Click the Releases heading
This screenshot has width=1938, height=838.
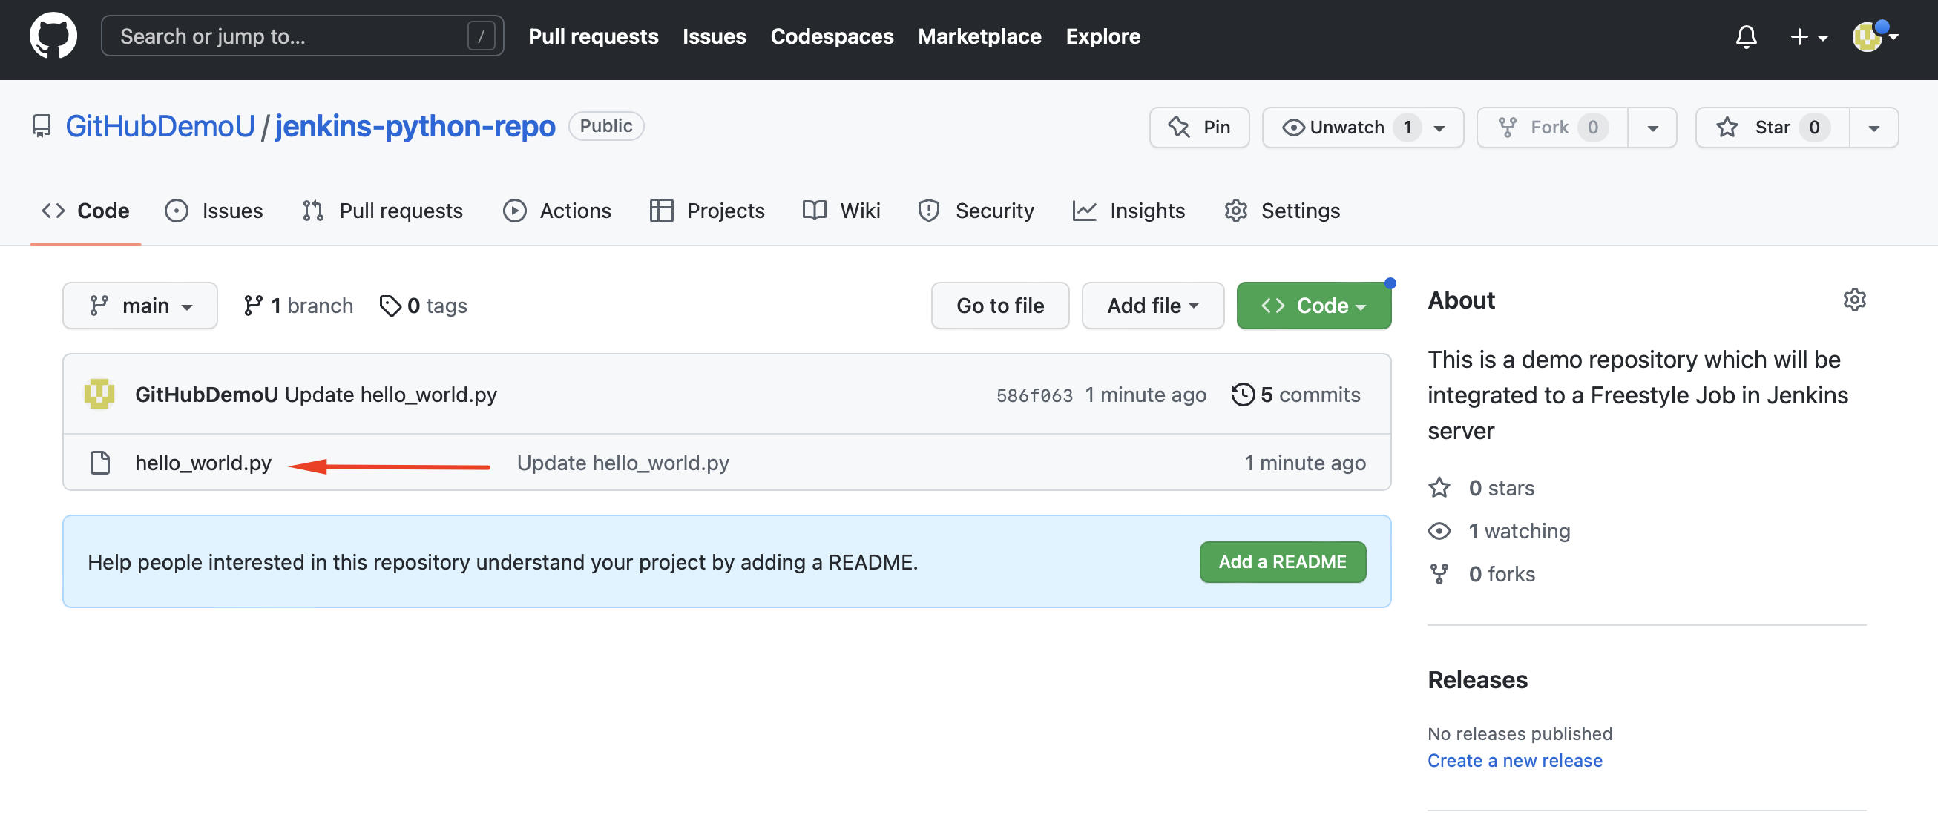point(1477,680)
